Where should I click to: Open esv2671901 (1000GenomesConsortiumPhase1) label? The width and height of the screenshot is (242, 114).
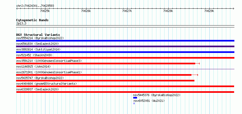point(49,72)
